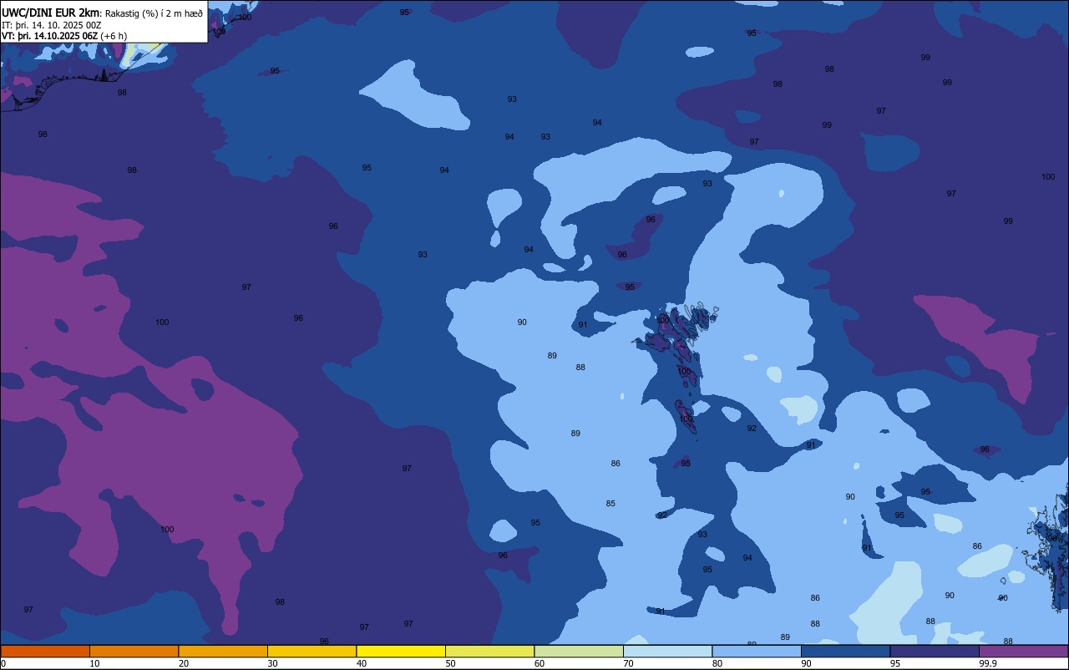
Task: Click the 0–10 dark orange legend swatch
Action: coord(45,651)
